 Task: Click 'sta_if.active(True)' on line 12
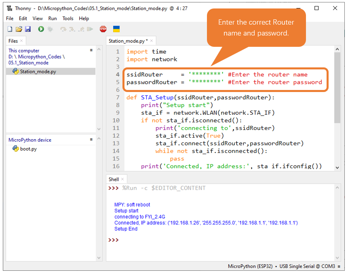coord(190,136)
